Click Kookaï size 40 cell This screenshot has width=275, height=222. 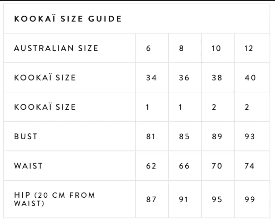pos(250,77)
